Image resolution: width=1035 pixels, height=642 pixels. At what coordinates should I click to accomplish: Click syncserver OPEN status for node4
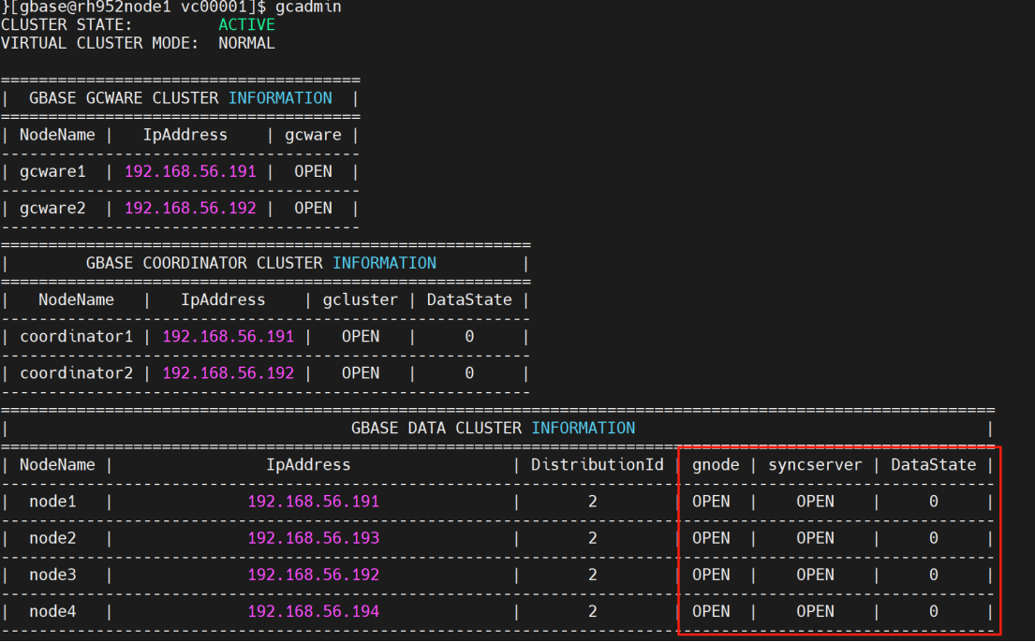coord(815,612)
